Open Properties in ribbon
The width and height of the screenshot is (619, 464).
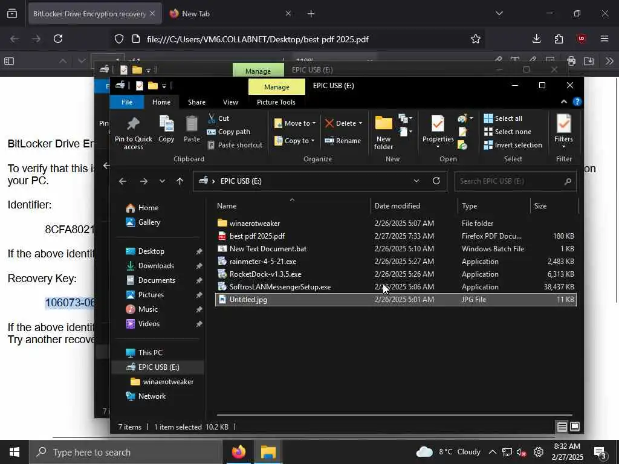438,131
